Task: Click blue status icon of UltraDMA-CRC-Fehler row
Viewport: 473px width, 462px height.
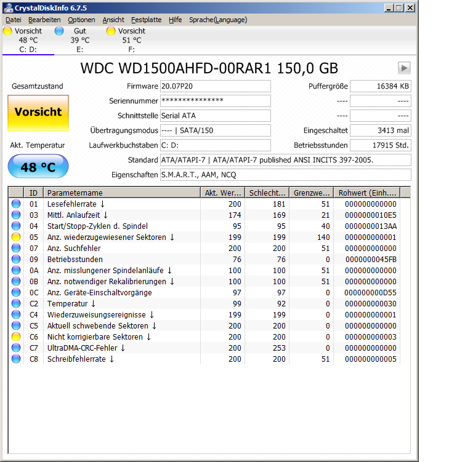Action: point(16,348)
